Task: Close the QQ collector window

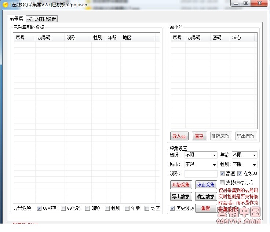Action: point(259,3)
